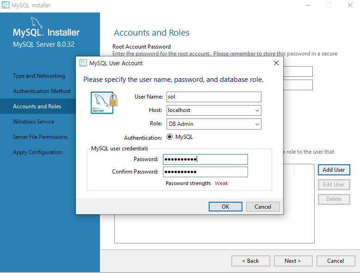This screenshot has height=273, width=360.
Task: Select Apply Configuration step
Action: pyautogui.click(x=37, y=152)
